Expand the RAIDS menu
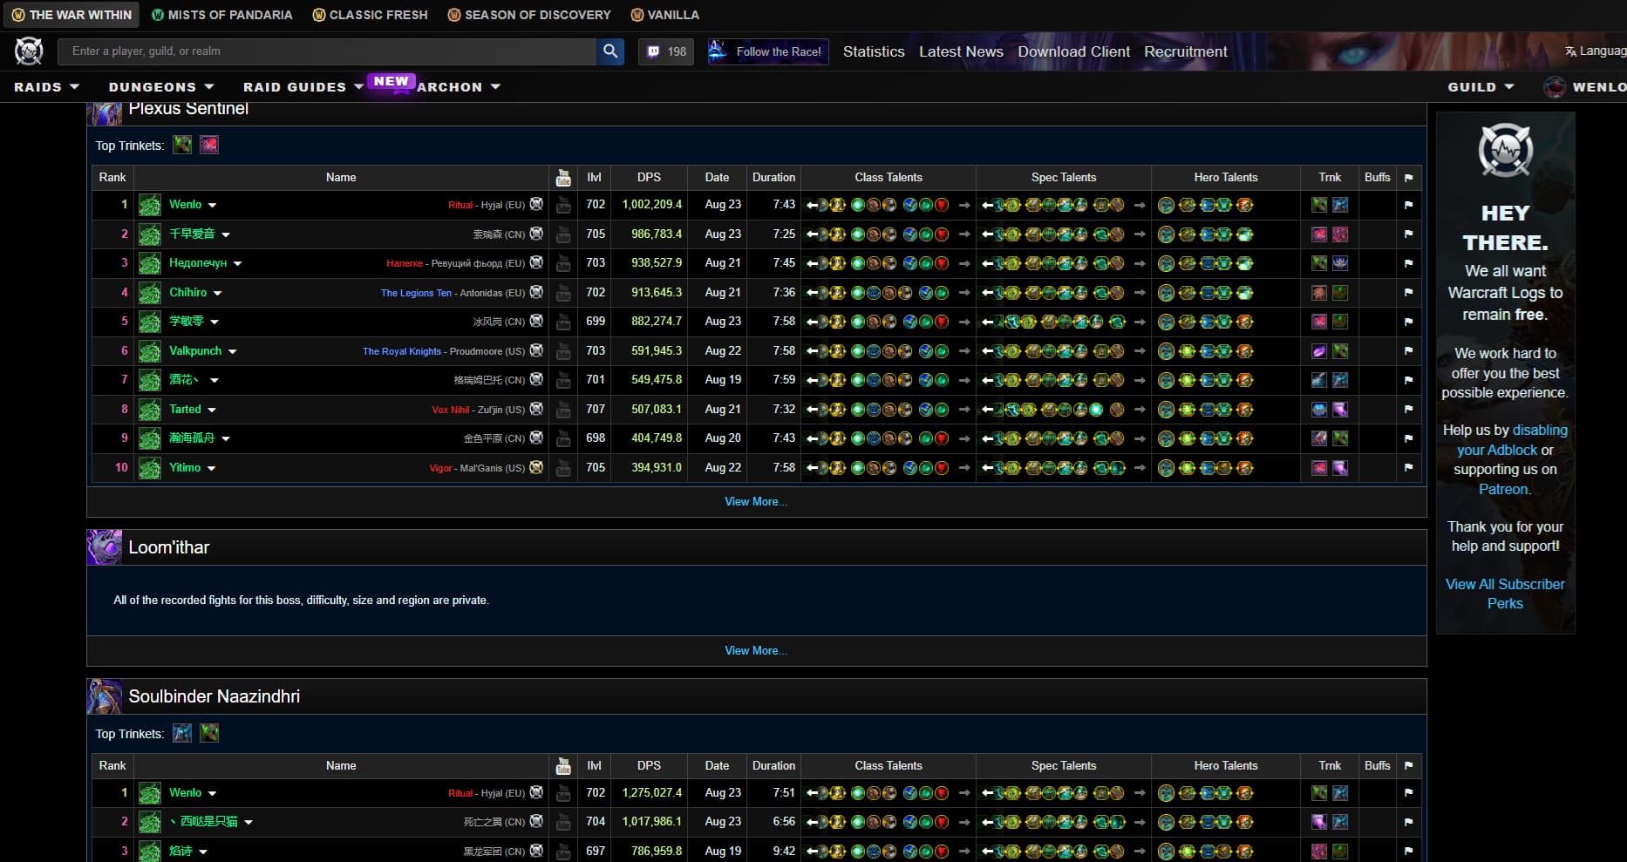Viewport: 1627px width, 862px height. [46, 87]
